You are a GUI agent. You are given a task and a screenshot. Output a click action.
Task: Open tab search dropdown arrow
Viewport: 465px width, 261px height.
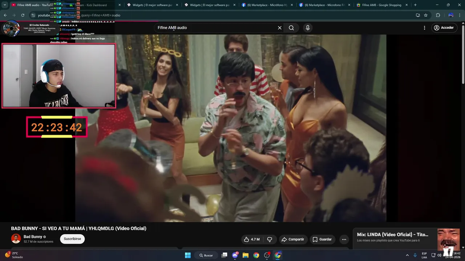tap(5, 5)
